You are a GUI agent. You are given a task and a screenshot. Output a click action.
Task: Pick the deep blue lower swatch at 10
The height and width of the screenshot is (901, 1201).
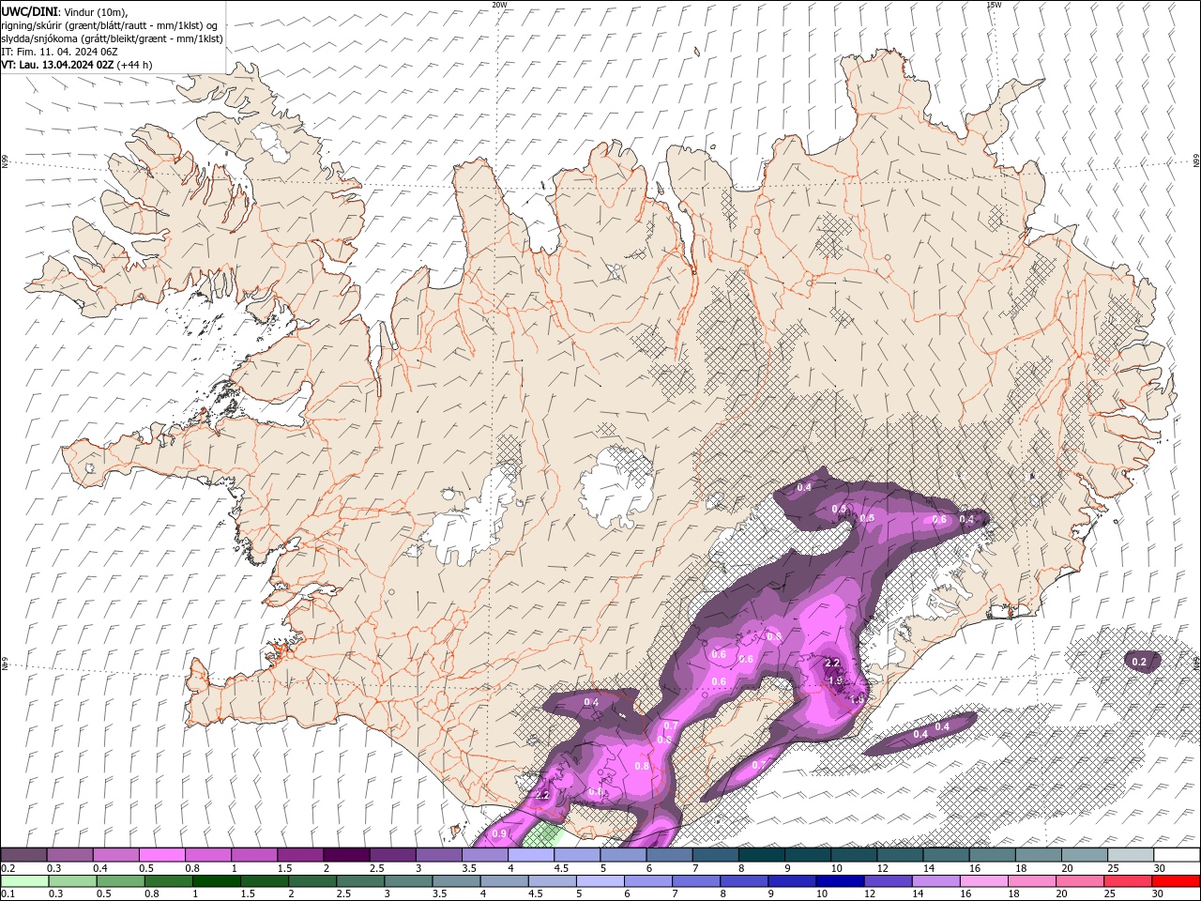click(840, 881)
